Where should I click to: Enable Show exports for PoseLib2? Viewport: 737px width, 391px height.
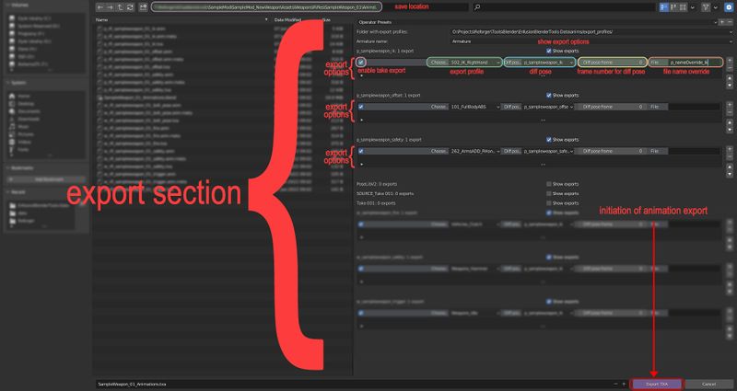point(548,183)
